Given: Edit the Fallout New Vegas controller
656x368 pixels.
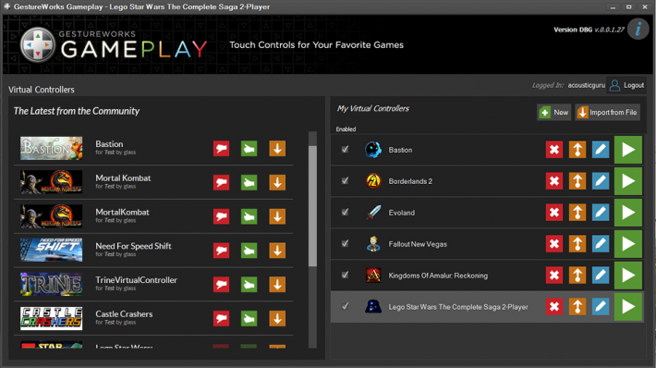Looking at the screenshot, I should [601, 244].
